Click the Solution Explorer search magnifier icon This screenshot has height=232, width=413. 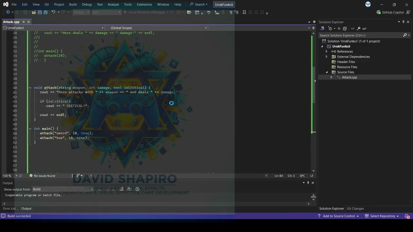click(x=405, y=35)
